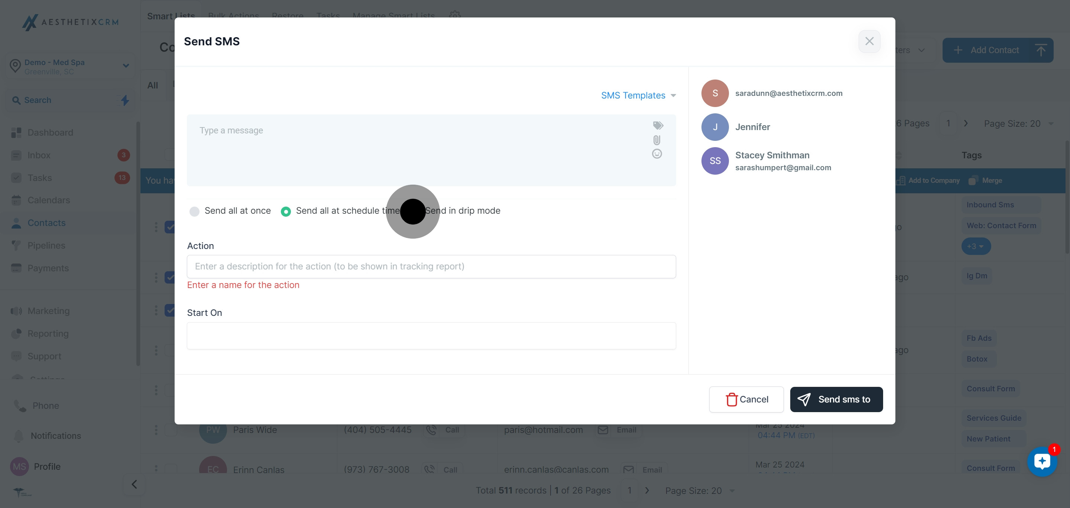This screenshot has width=1070, height=508.
Task: Select Send in drip mode option
Action: coord(462,211)
